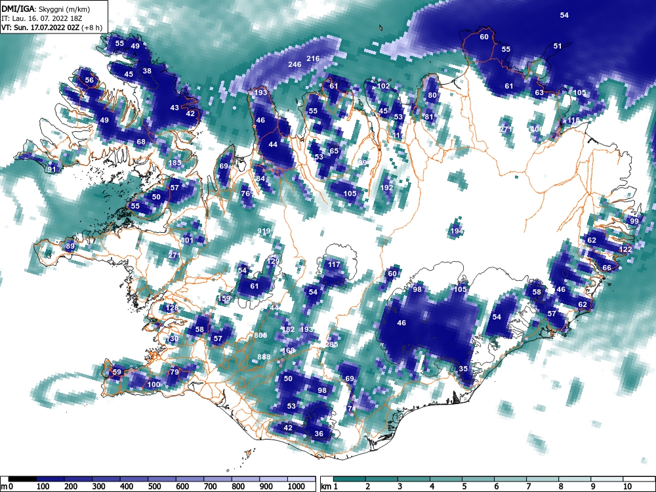Click the visibility value 122 on the east coast

click(x=625, y=249)
